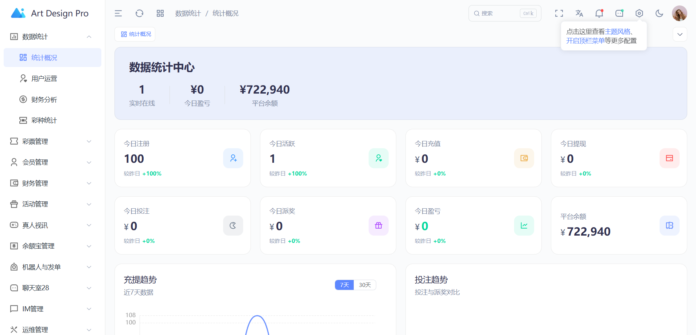The height and width of the screenshot is (335, 696).
Task: Focus the 搜索 search box
Action: 499,13
